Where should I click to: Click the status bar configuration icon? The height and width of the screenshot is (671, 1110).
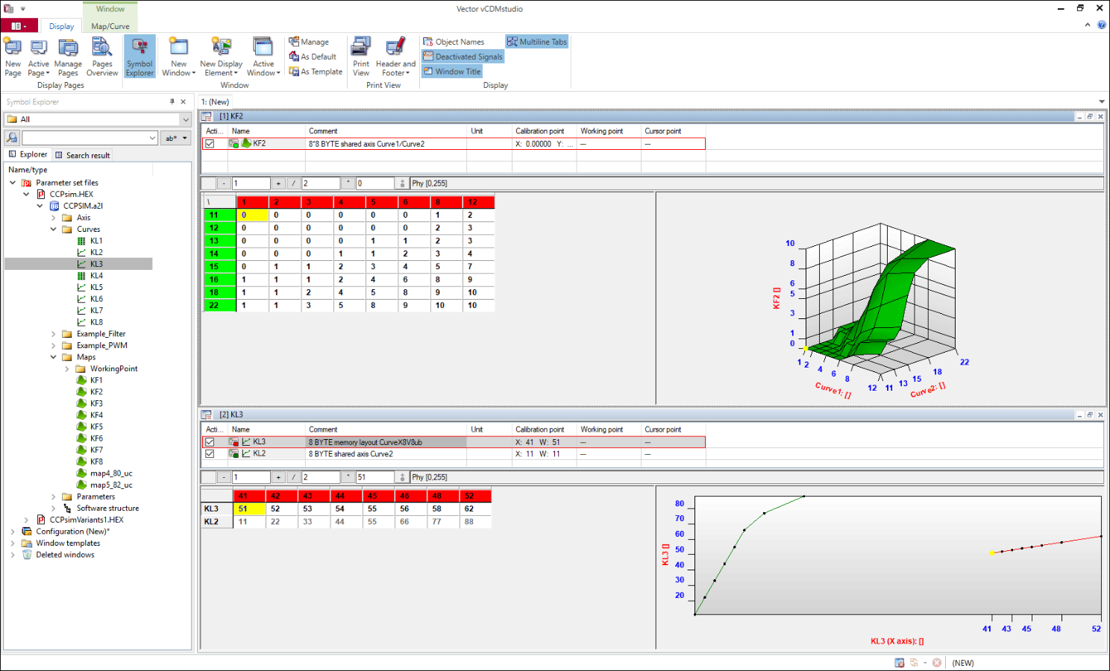pyautogui.click(x=900, y=663)
